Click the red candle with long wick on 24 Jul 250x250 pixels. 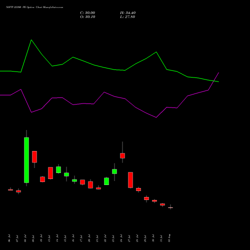click(x=122, y=155)
